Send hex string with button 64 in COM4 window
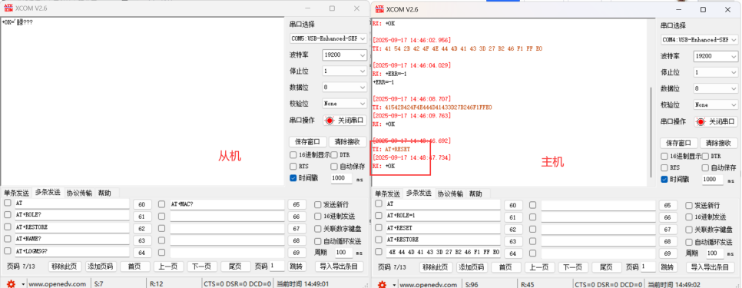 pyautogui.click(x=513, y=254)
